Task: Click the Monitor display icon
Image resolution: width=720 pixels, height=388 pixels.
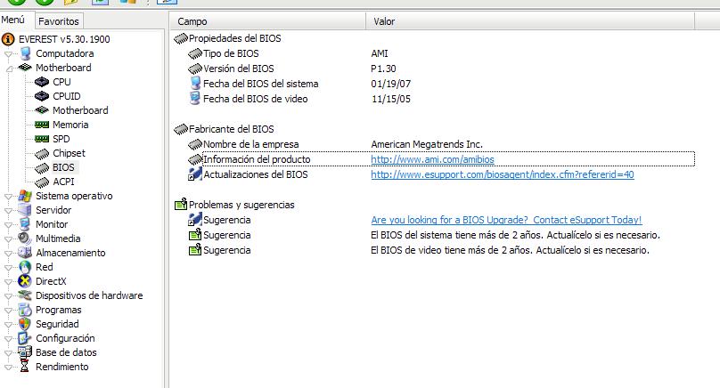Action: point(25,224)
